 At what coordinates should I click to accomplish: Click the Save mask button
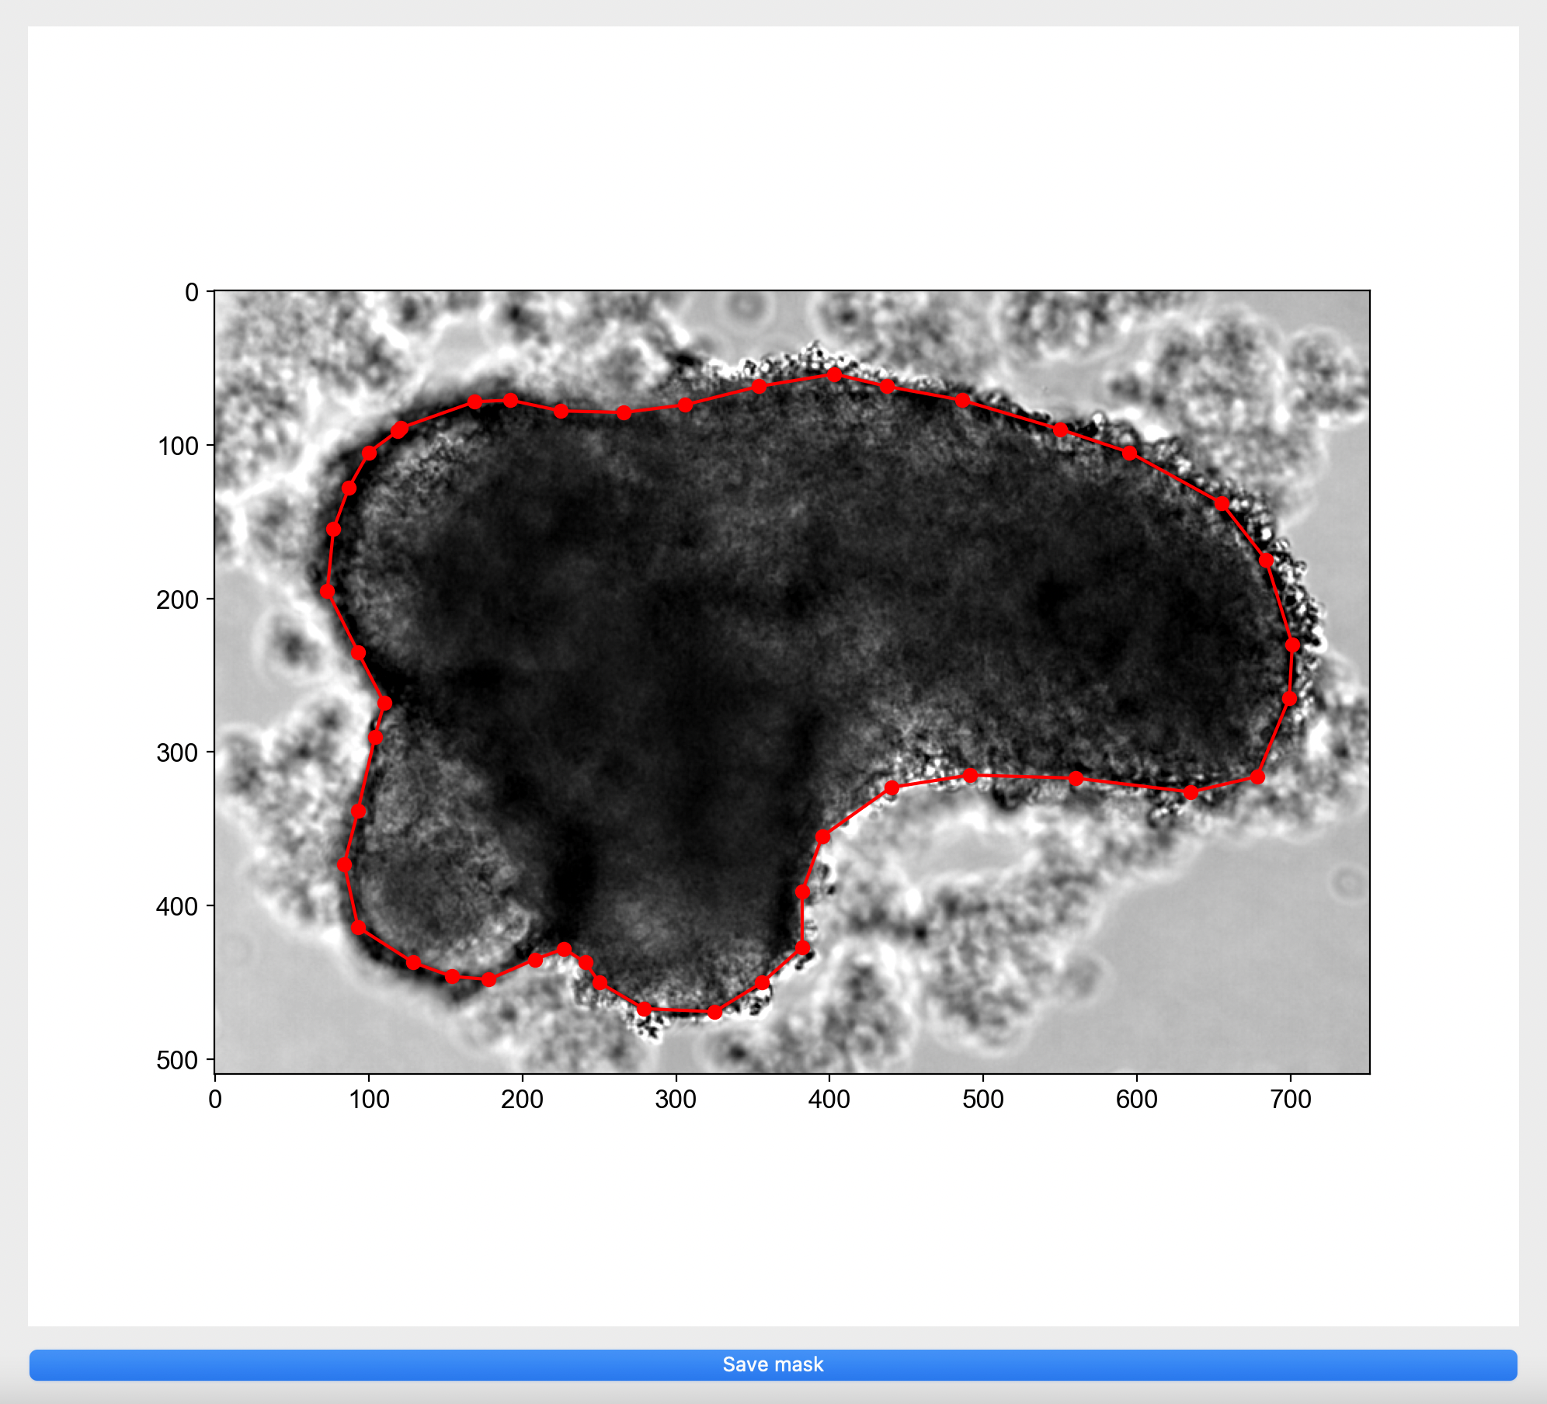[773, 1364]
